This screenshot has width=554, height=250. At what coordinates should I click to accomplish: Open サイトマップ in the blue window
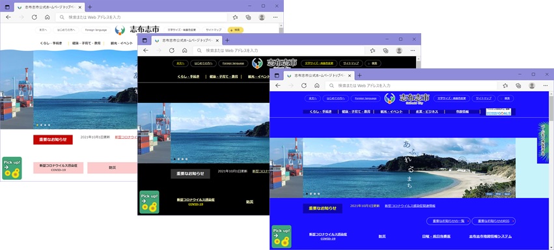[483, 98]
